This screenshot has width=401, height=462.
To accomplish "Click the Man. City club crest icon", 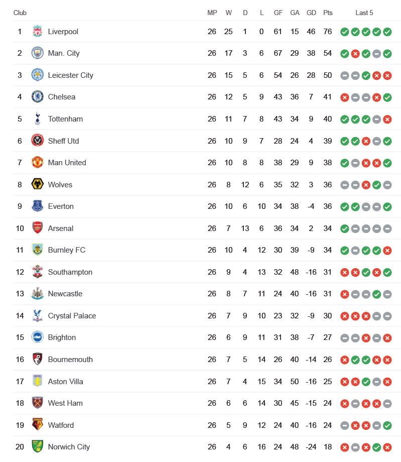I will coord(38,53).
